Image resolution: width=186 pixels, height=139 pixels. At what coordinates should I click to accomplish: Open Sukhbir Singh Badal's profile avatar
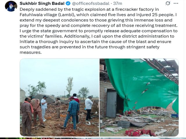[11, 6]
